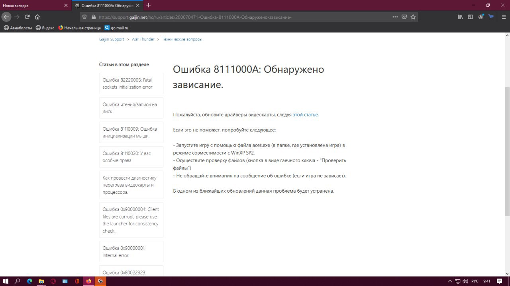Open the Firefox account avatar

click(481, 17)
